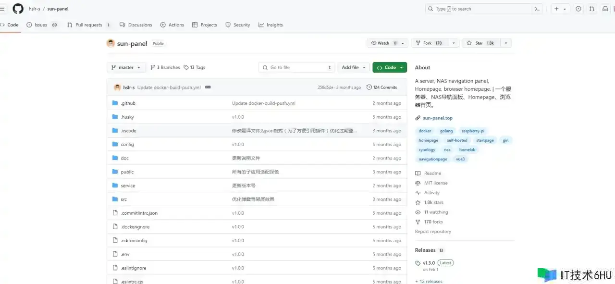Click the docker topic tag
The height and width of the screenshot is (284, 615).
click(x=425, y=131)
